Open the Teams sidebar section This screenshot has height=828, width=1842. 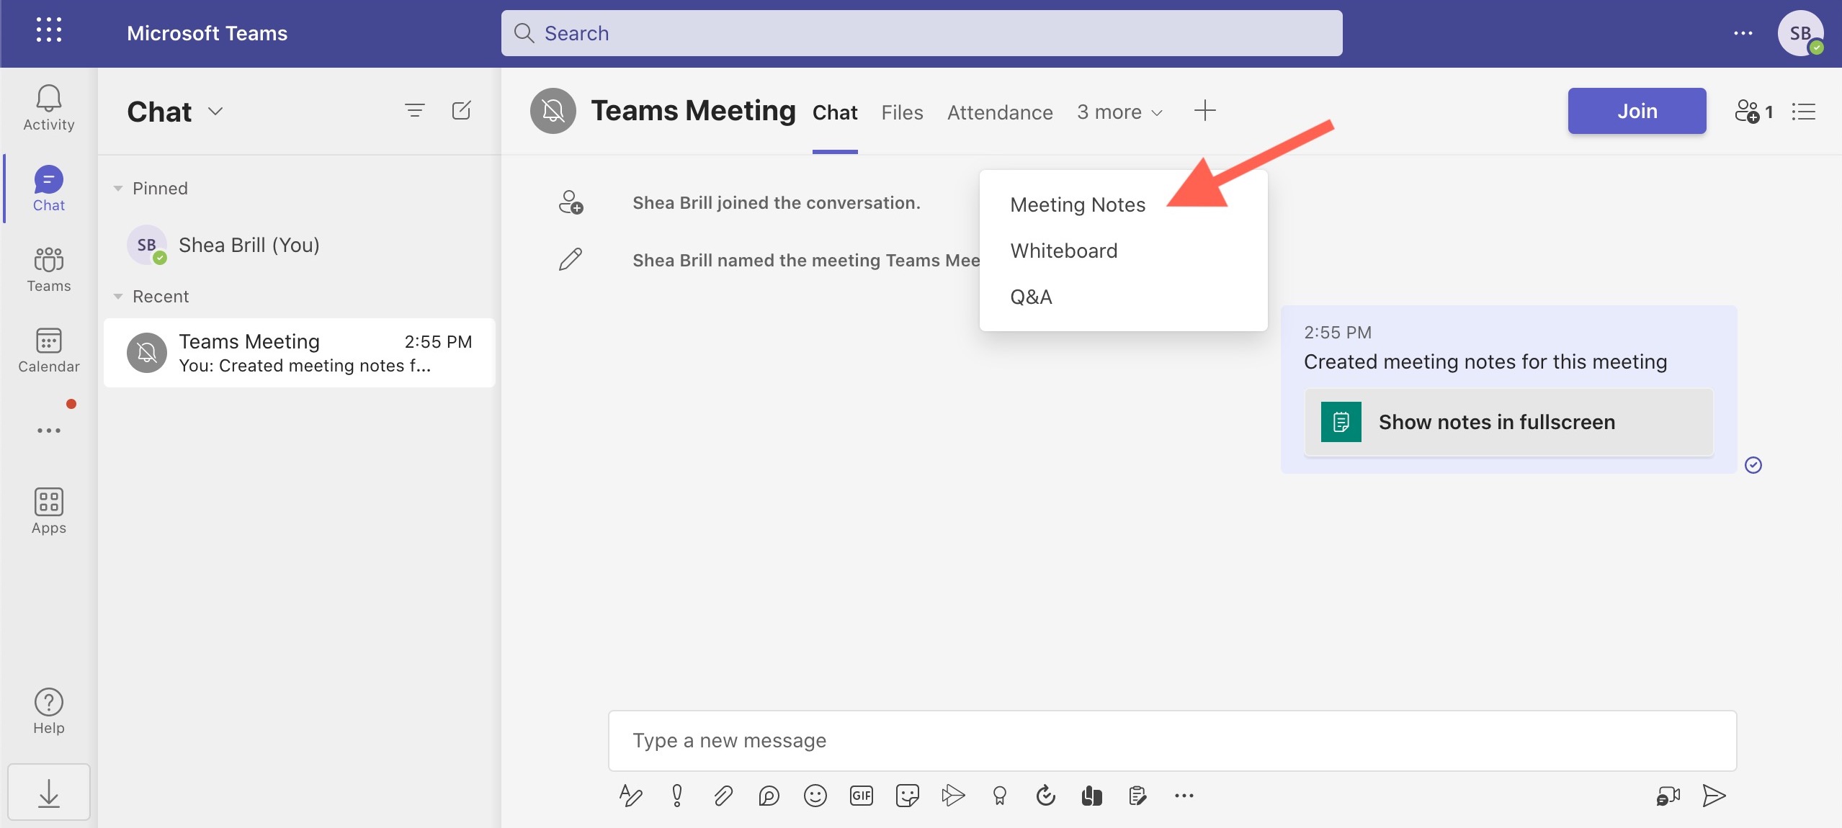(48, 270)
